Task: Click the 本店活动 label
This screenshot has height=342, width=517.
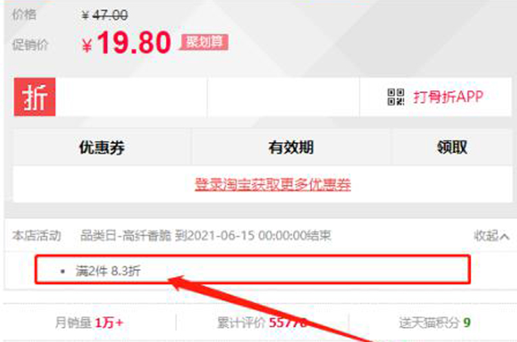Action: [37, 236]
